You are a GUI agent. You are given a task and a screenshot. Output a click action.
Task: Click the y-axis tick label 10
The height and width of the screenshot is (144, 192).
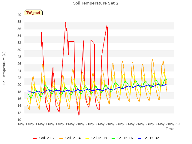[19, 120]
